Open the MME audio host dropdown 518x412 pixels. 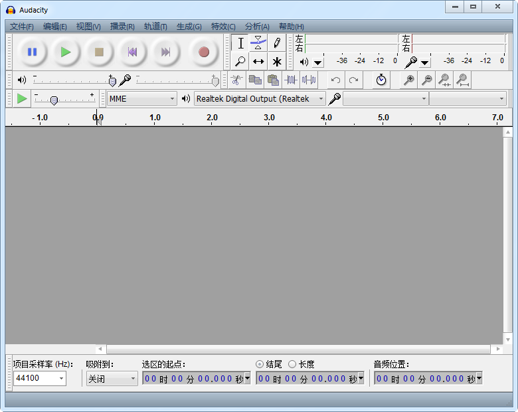[x=141, y=99]
